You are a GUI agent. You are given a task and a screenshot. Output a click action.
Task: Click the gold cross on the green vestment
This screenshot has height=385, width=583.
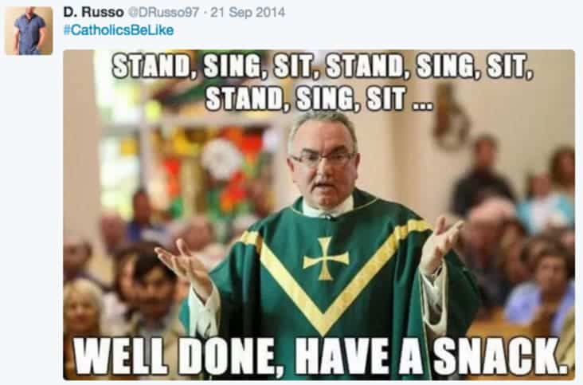click(x=326, y=258)
